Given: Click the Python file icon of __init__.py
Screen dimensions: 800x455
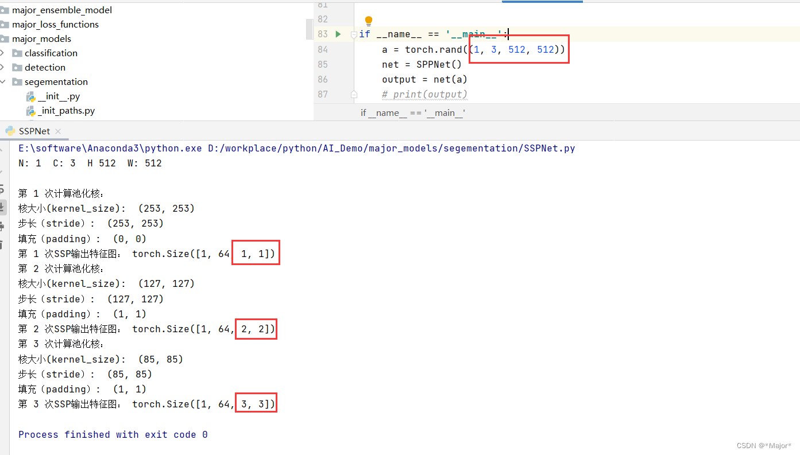Looking at the screenshot, I should [31, 96].
